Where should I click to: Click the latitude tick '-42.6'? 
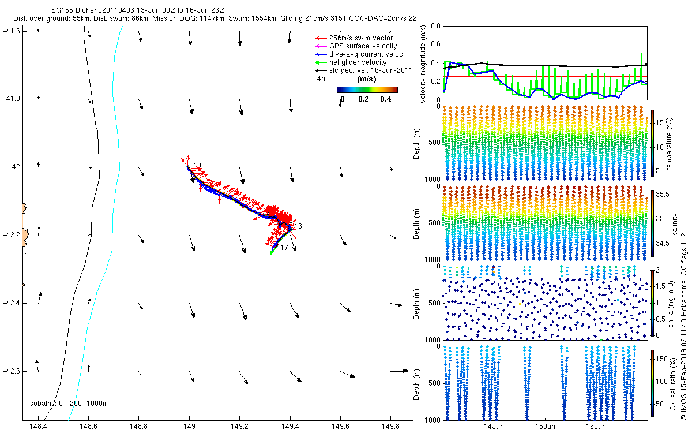(12, 371)
